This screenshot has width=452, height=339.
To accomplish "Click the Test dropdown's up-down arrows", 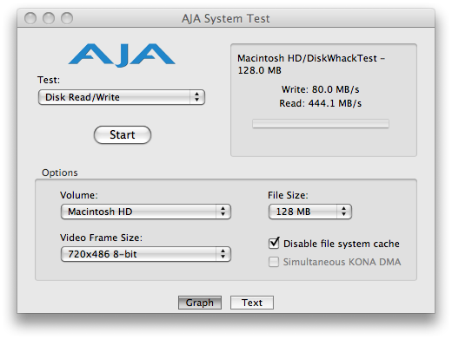I will click(x=197, y=97).
